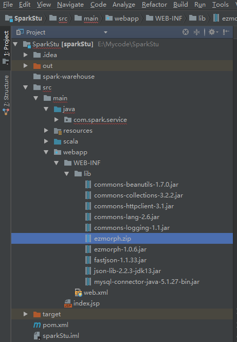Select the com.spark.service package icon

(68, 120)
